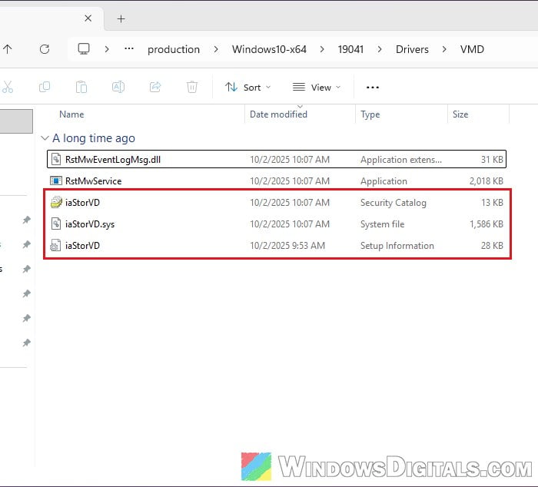The width and height of the screenshot is (538, 487).
Task: Expand chevron next to This PC icon
Action: click(107, 49)
